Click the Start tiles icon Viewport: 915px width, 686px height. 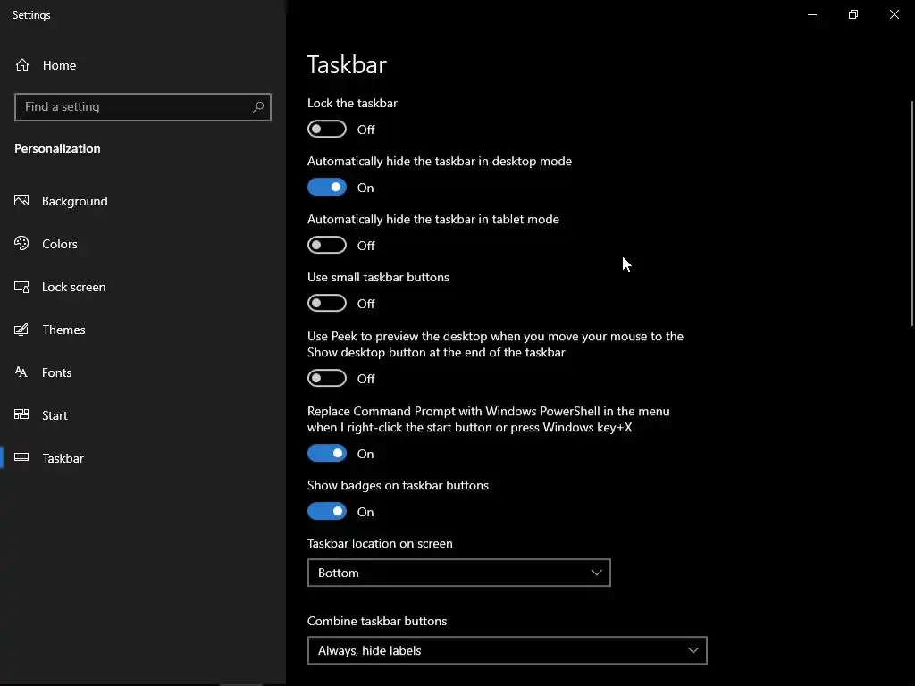click(x=22, y=415)
